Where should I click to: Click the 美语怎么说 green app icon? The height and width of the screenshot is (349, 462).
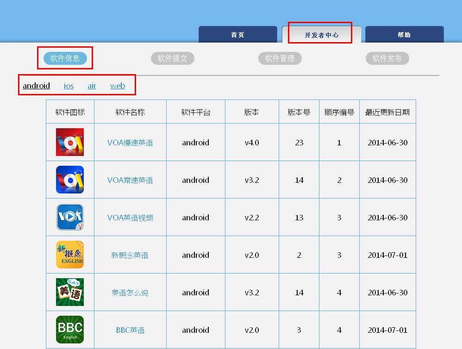click(x=70, y=292)
